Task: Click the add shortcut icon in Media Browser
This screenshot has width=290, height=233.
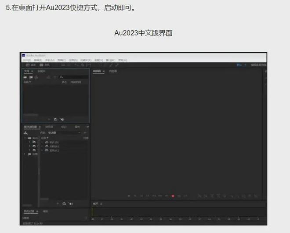Action: click(x=25, y=133)
